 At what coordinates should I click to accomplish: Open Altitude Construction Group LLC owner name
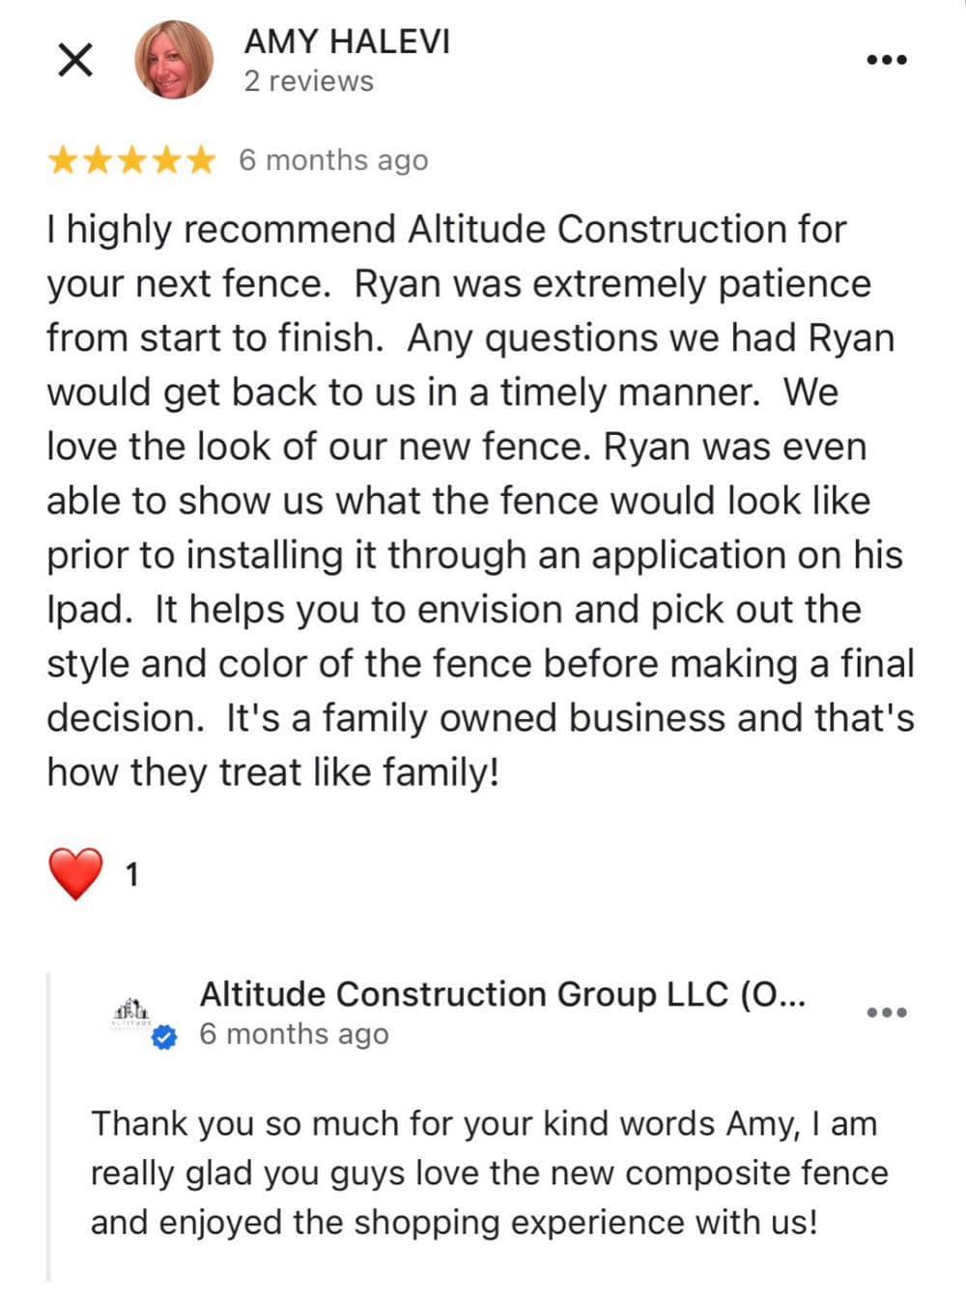(502, 994)
